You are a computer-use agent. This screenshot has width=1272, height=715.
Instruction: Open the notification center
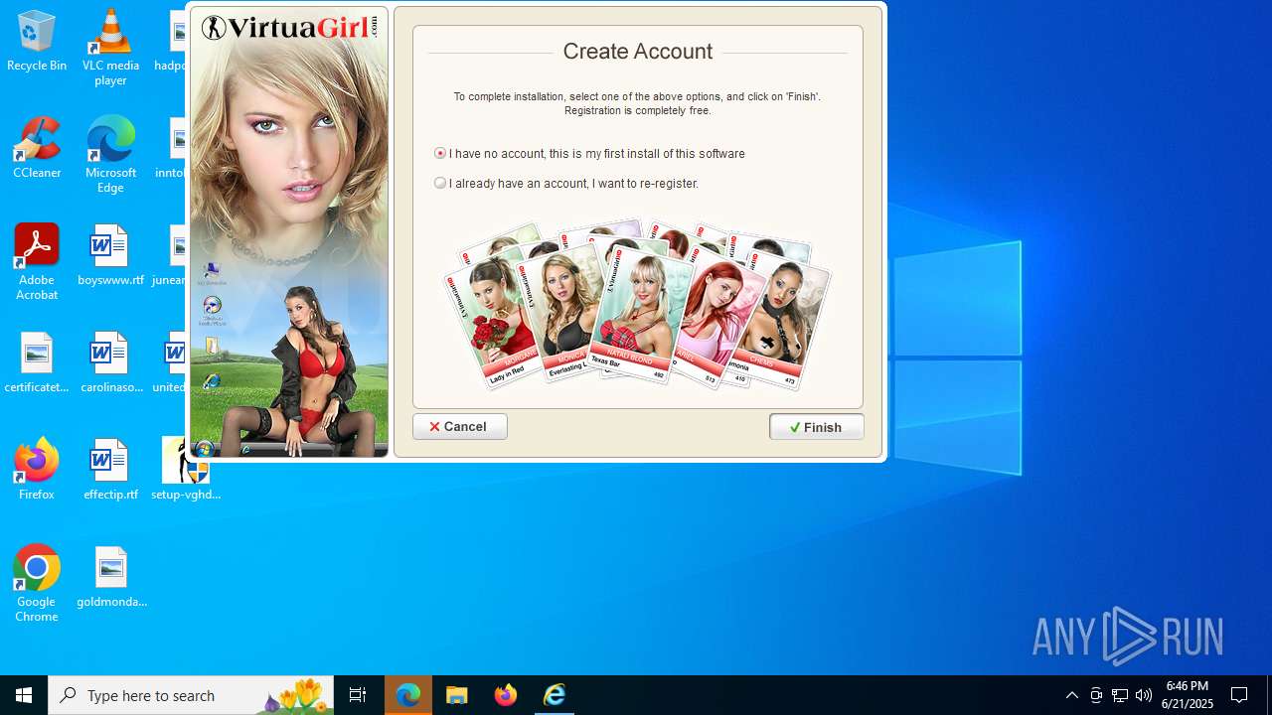pos(1240,695)
